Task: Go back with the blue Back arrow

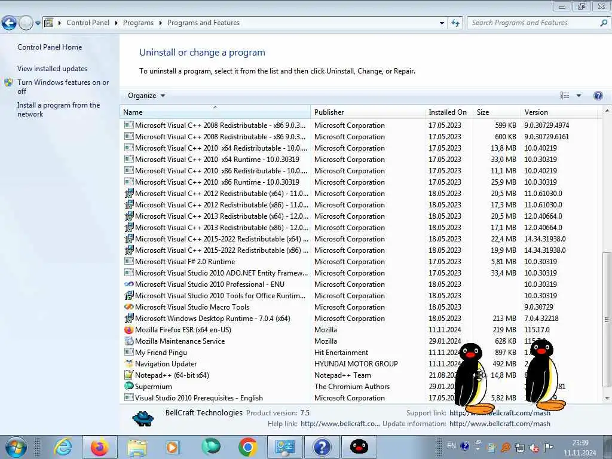Action: pos(9,23)
